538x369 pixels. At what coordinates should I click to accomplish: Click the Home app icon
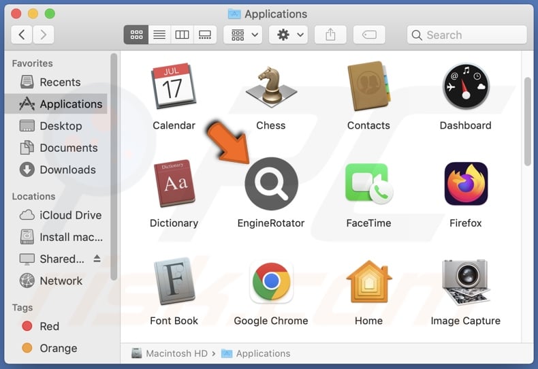(x=369, y=281)
